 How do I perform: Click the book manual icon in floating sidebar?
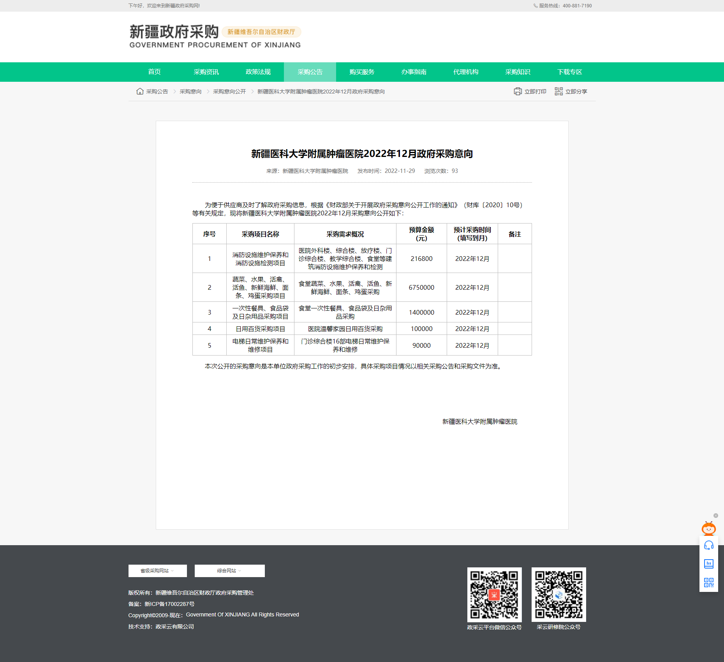pyautogui.click(x=708, y=563)
